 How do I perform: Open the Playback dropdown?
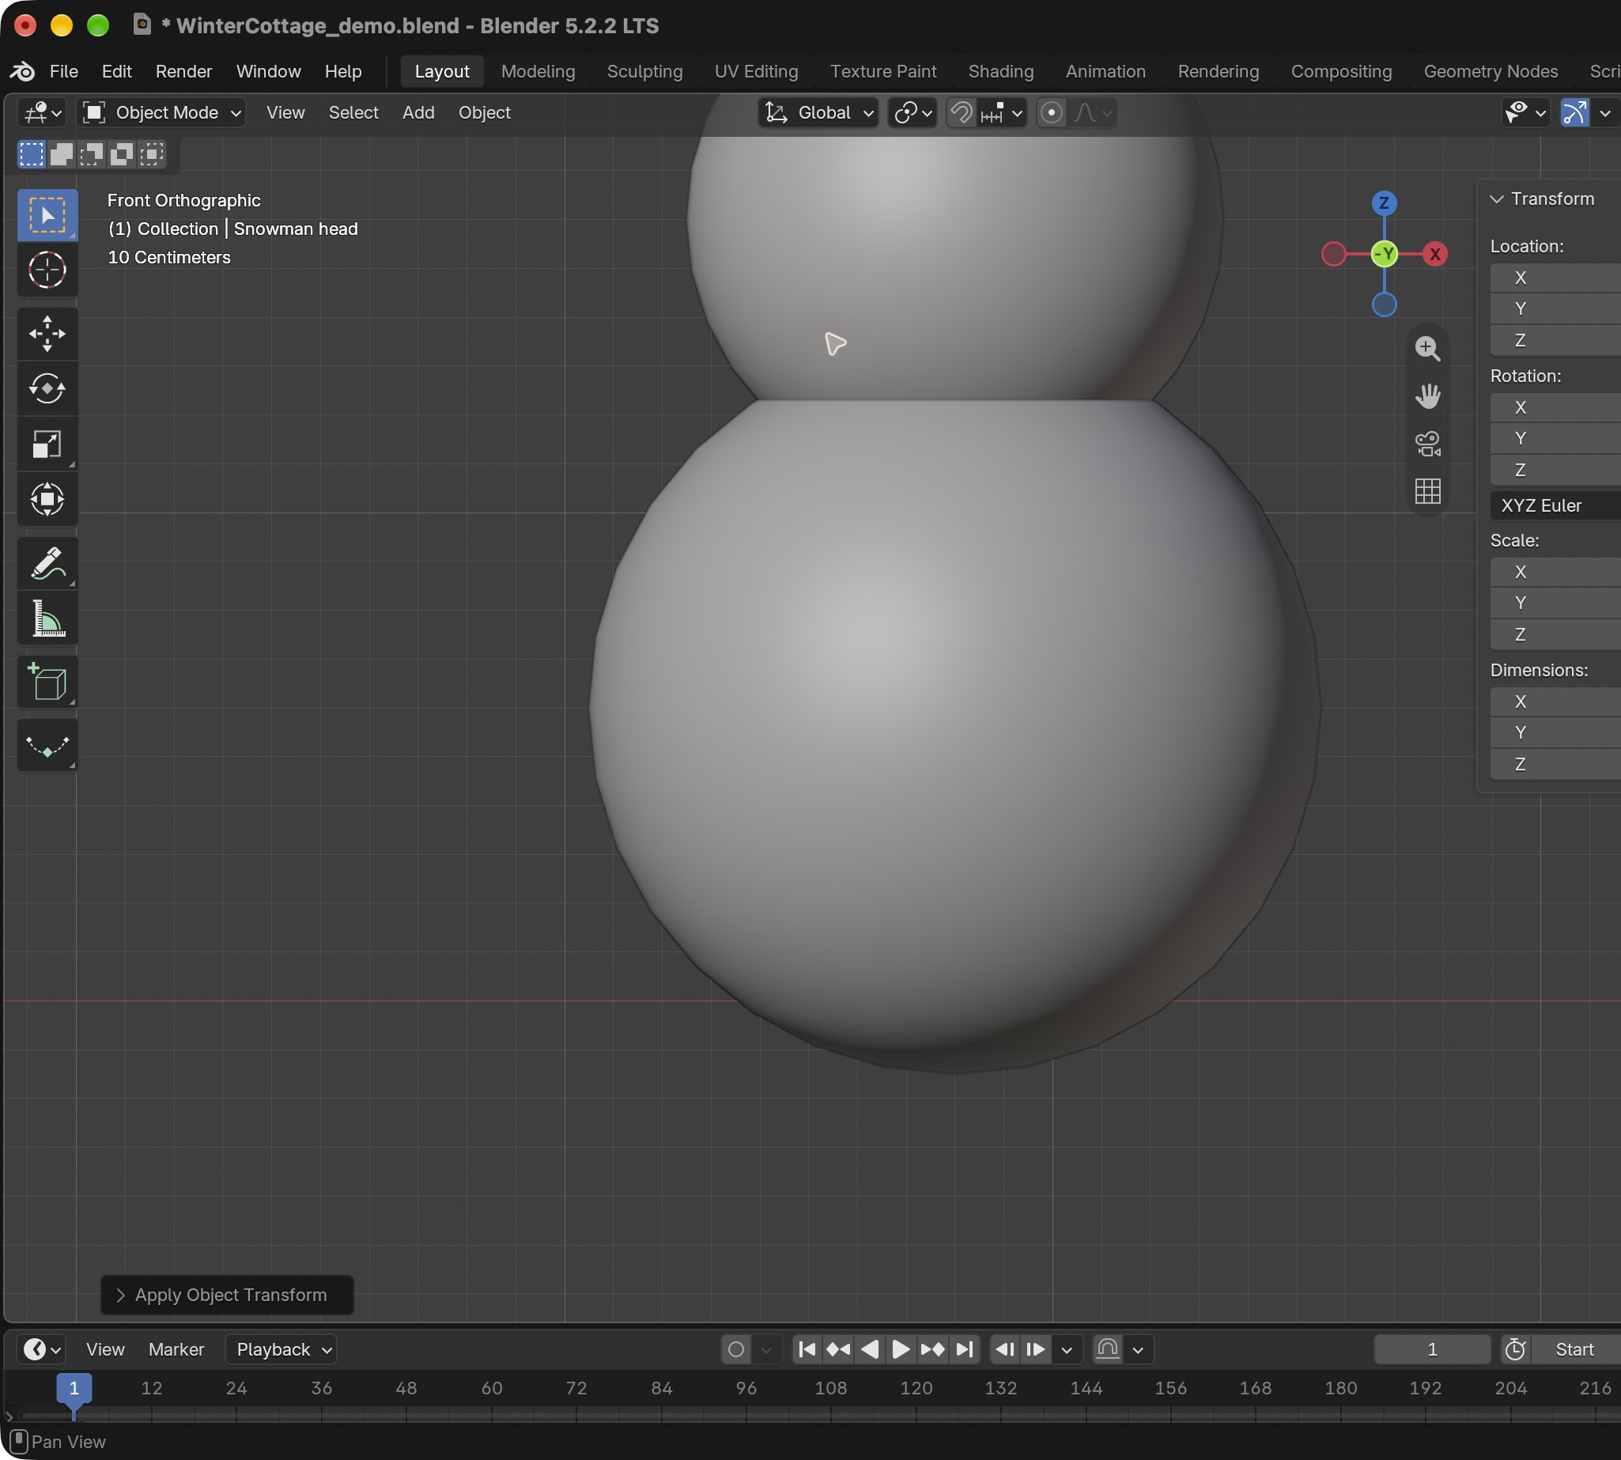282,1350
